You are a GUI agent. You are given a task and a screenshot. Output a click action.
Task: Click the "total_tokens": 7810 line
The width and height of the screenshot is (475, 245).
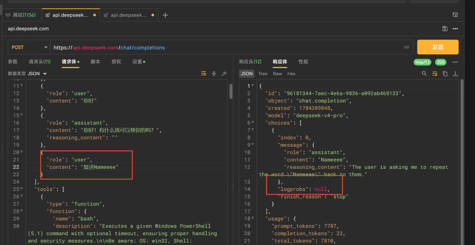(304, 241)
